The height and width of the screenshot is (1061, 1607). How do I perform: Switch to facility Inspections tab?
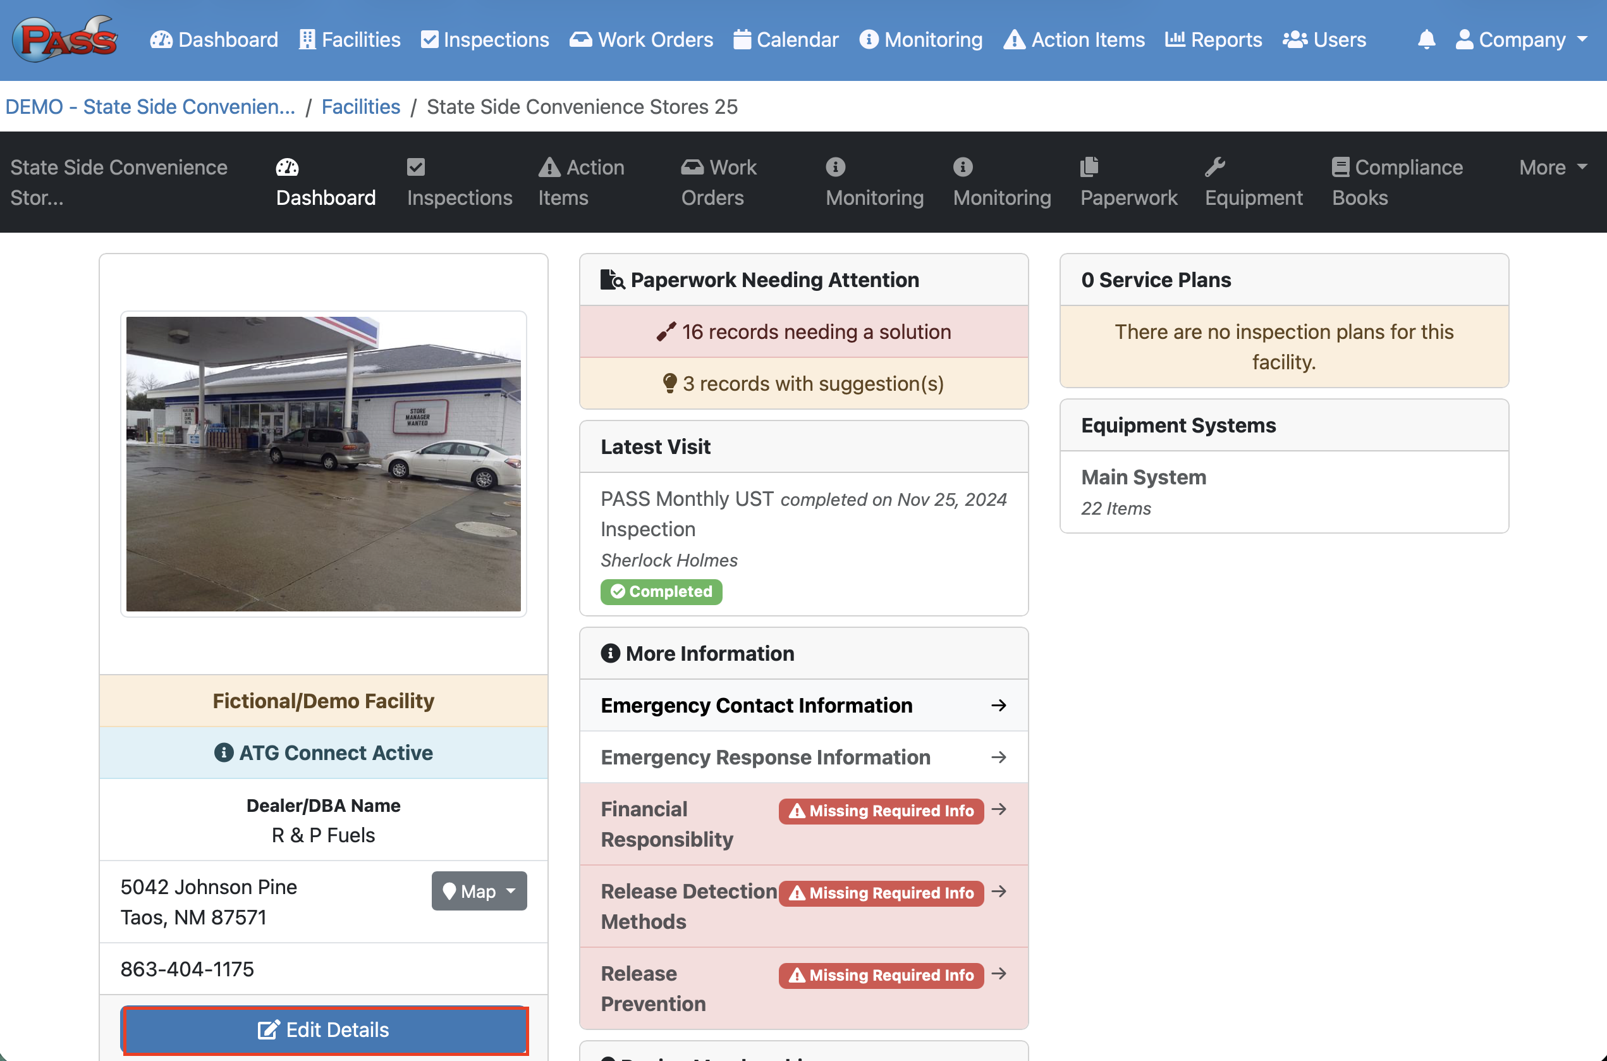[x=458, y=183]
